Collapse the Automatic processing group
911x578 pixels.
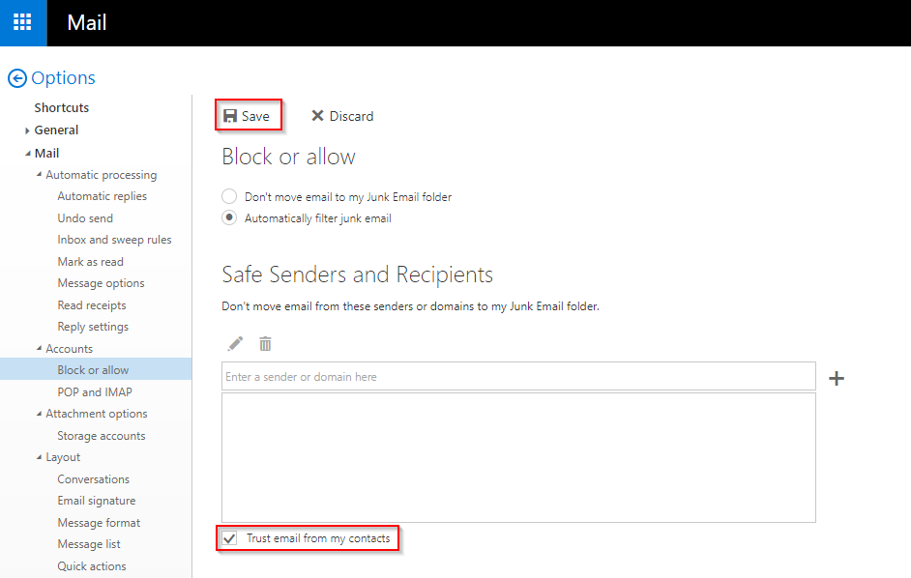click(39, 175)
